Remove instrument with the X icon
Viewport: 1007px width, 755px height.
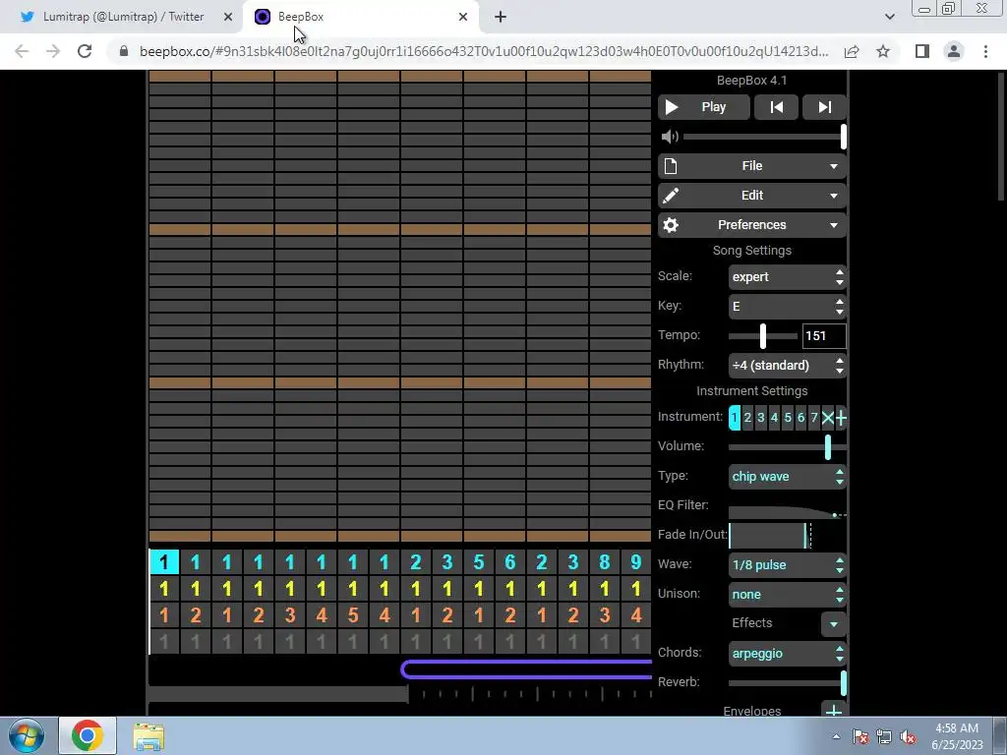tap(828, 418)
